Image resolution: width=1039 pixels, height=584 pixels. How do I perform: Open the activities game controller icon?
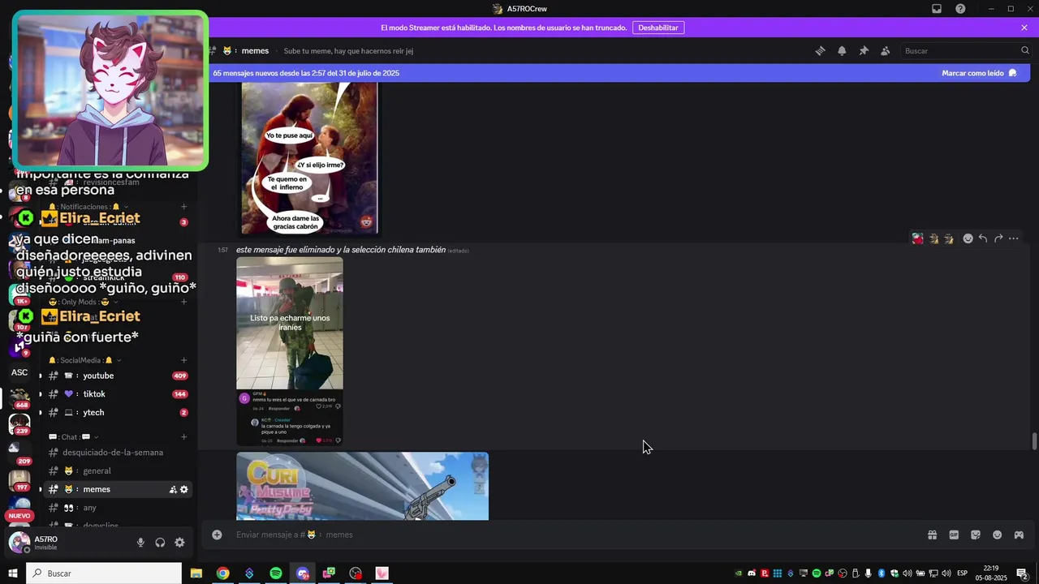pyautogui.click(x=1019, y=535)
